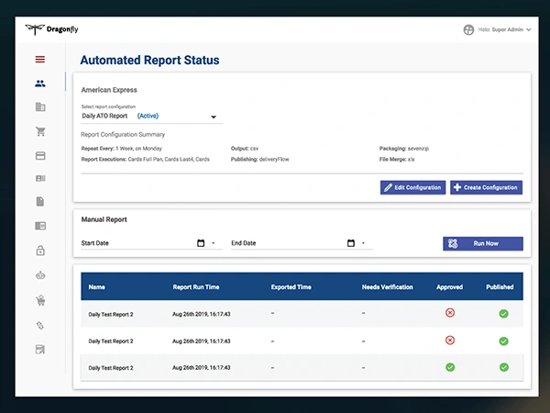Click the green Published check in first row
The height and width of the screenshot is (413, 550).
pos(503,314)
